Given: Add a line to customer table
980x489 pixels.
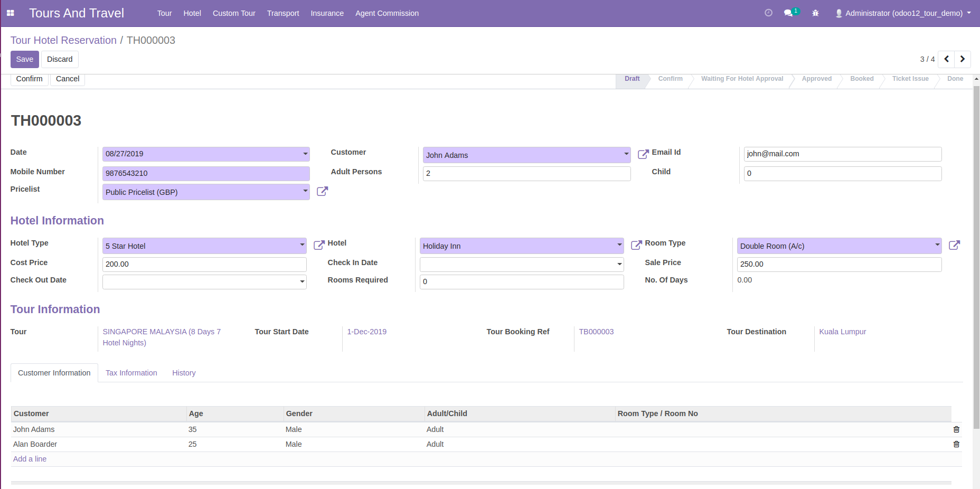Looking at the screenshot, I should [x=30, y=459].
